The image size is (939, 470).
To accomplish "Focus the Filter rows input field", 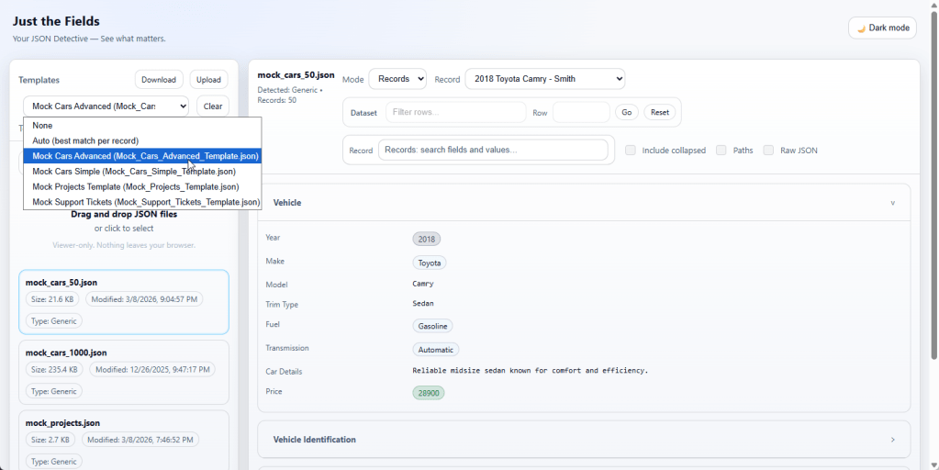I will click(455, 113).
